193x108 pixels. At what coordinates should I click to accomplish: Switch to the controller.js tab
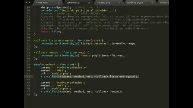click(x=73, y=3)
